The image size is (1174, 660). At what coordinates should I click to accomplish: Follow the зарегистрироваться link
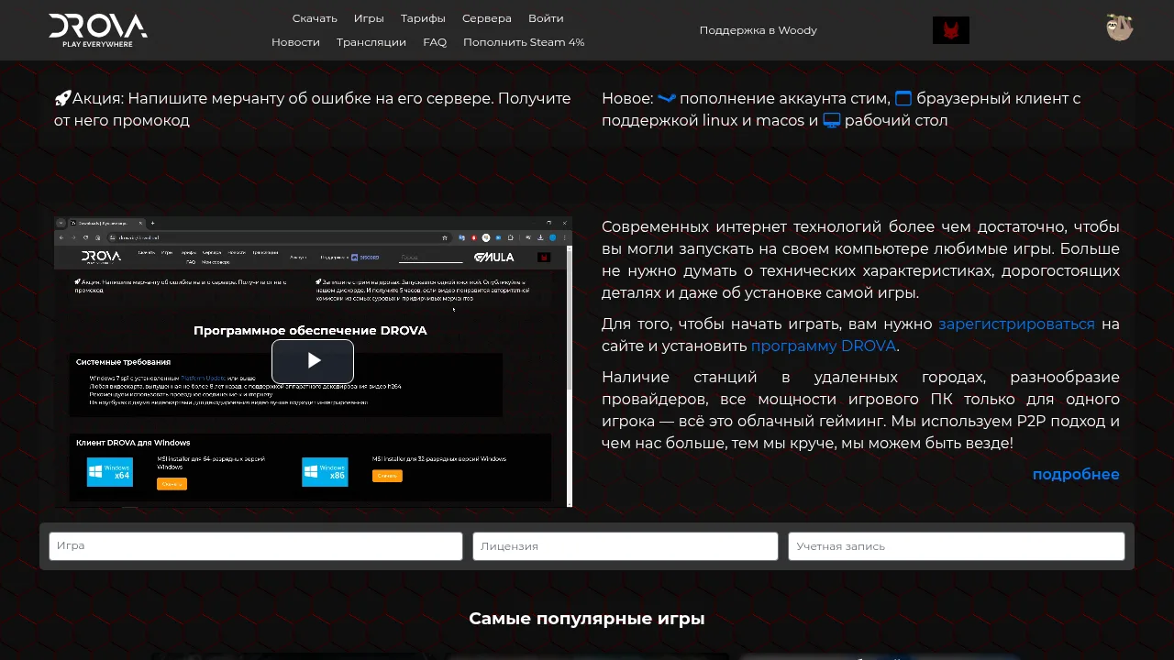pyautogui.click(x=1016, y=324)
